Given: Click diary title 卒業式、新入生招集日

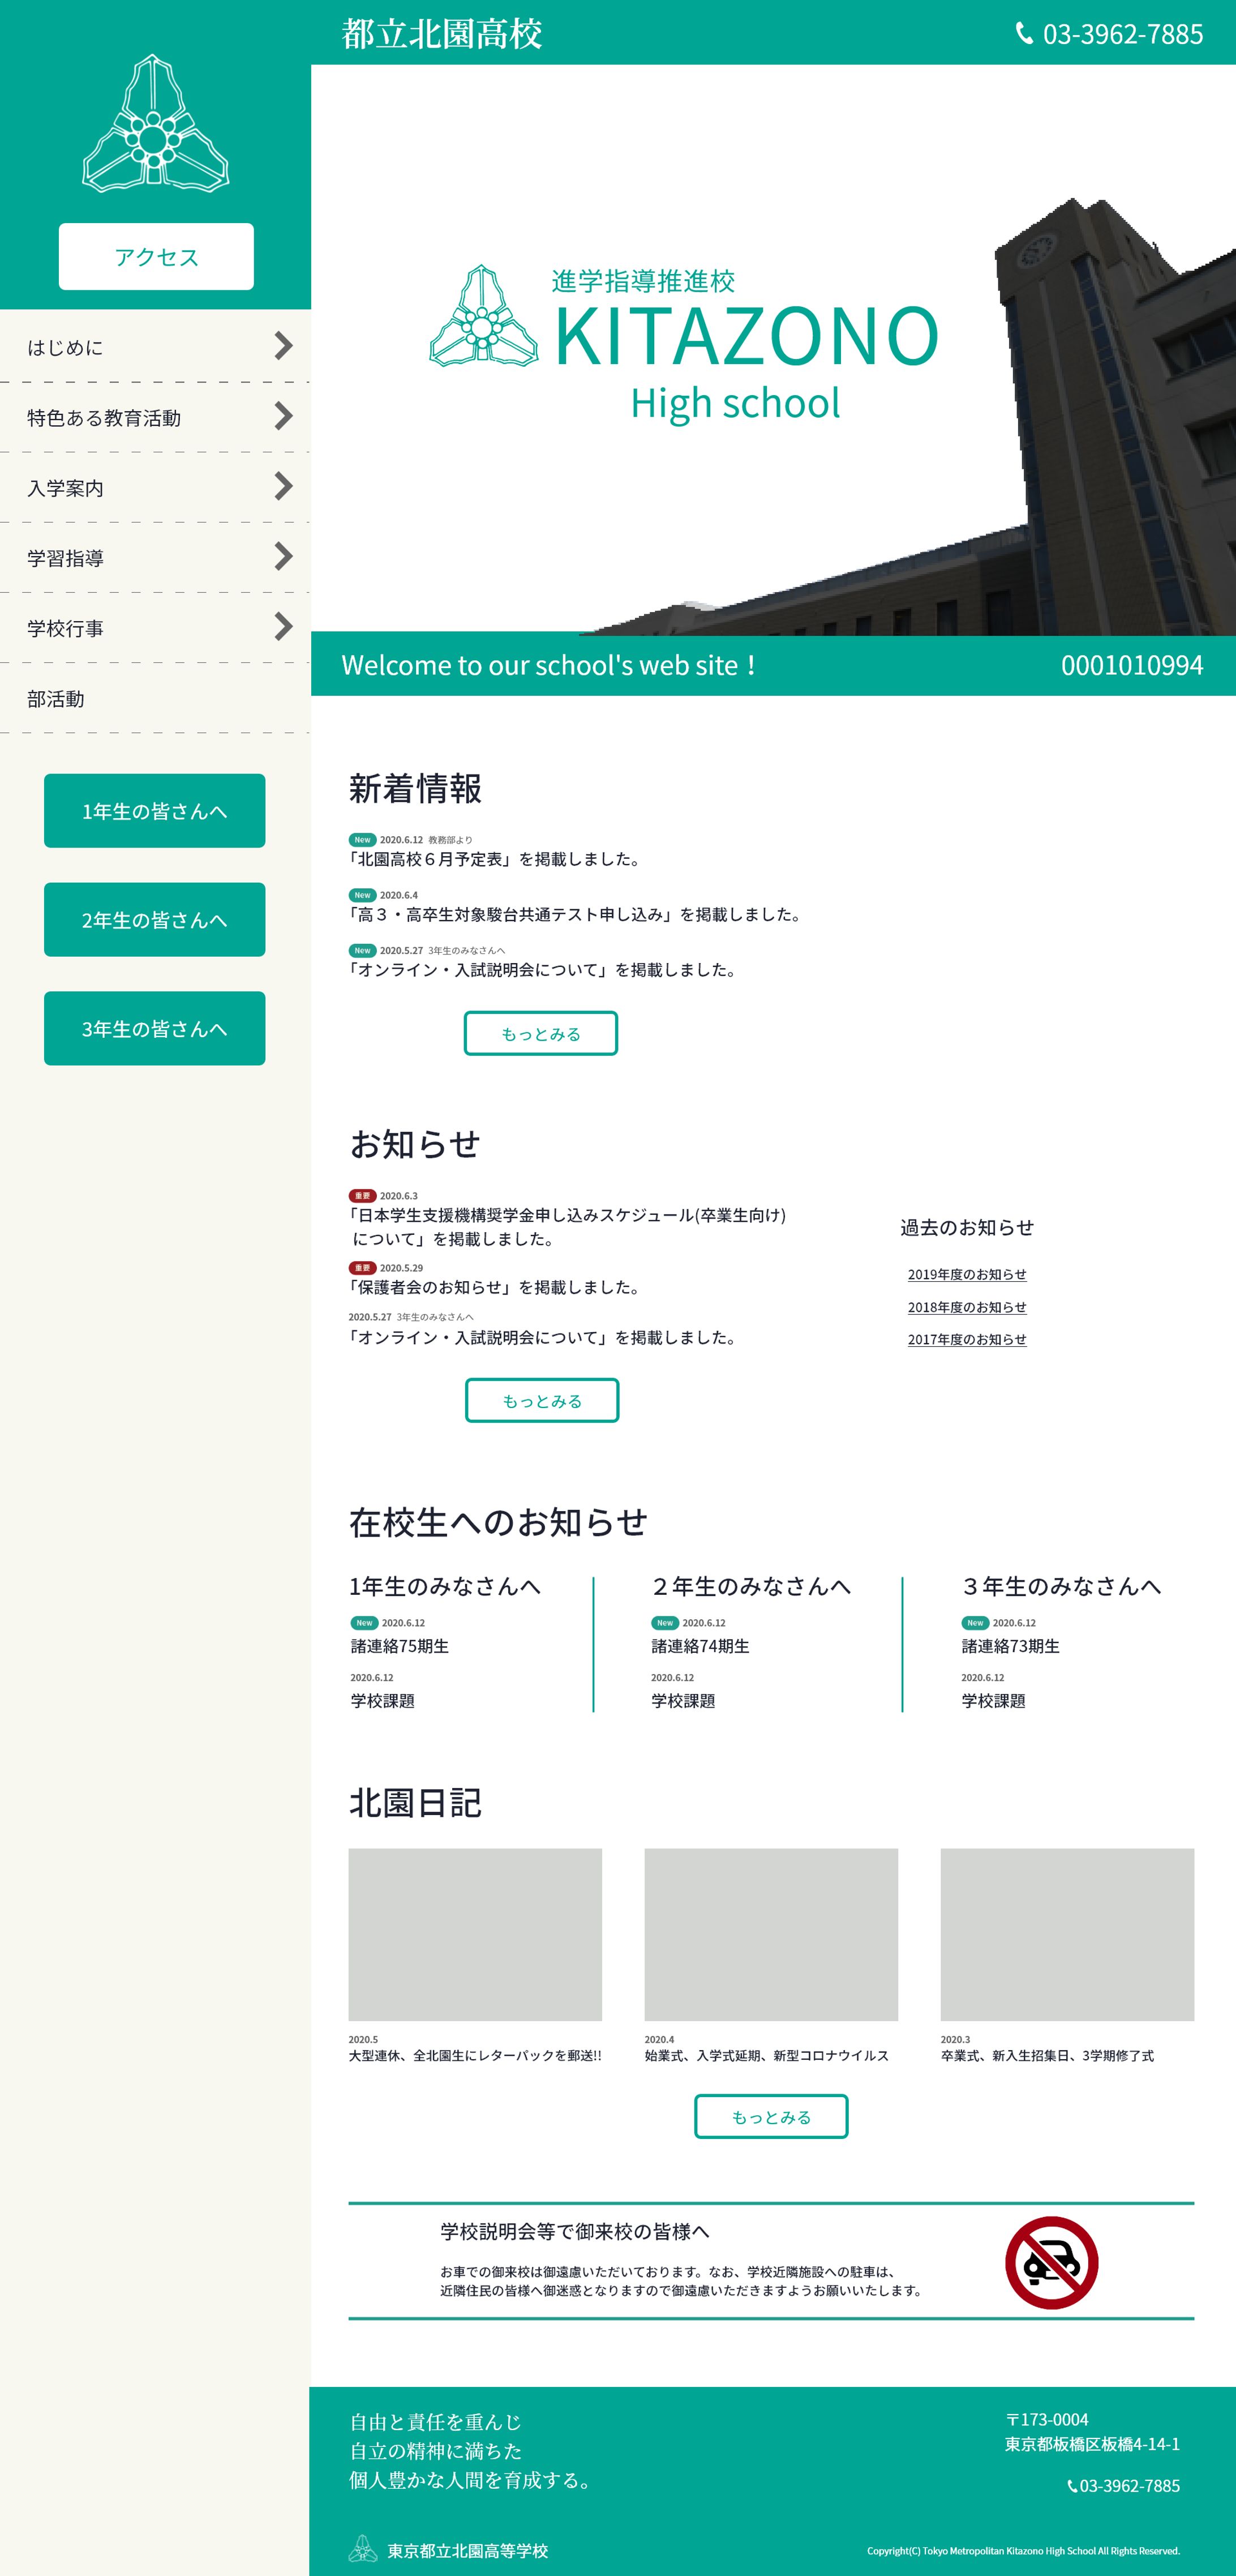Looking at the screenshot, I should coord(1047,2056).
